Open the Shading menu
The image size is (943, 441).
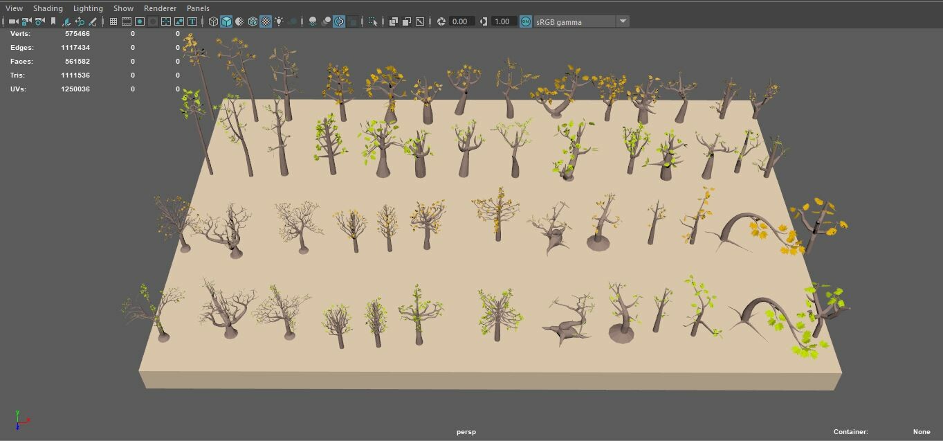click(48, 8)
